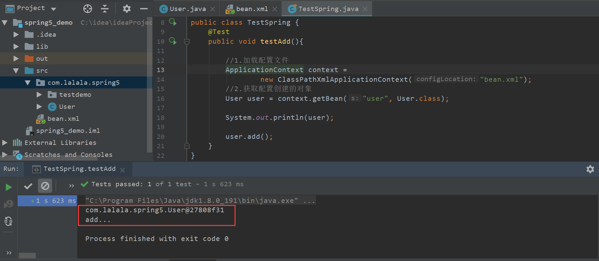Expand the lib folder
This screenshot has height=261, width=599.
16,46
